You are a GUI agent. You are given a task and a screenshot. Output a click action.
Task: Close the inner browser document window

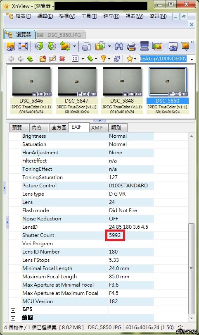[x=192, y=24]
